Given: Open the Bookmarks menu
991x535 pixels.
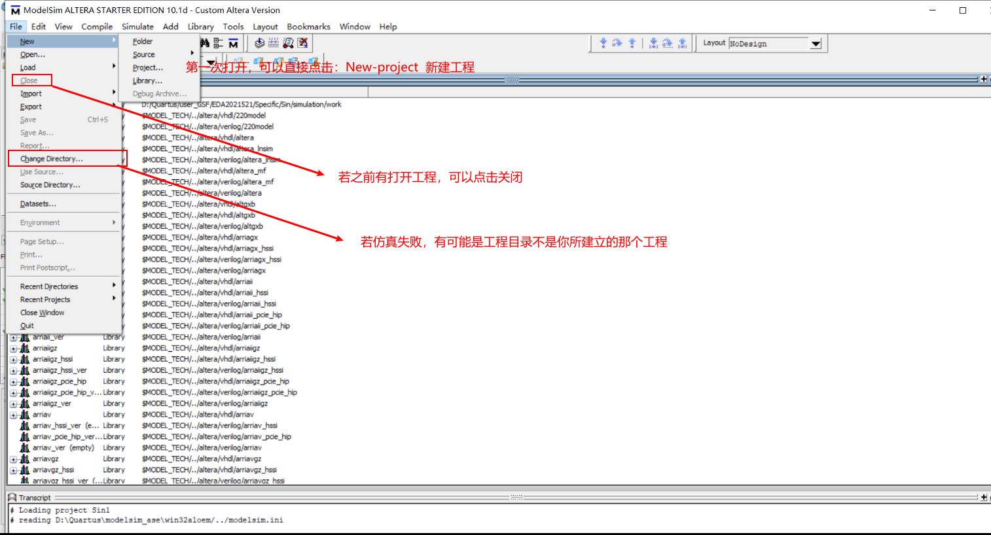Looking at the screenshot, I should [x=308, y=27].
